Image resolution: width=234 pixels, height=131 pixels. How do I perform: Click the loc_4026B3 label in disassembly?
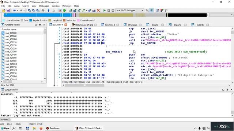coord(114,52)
